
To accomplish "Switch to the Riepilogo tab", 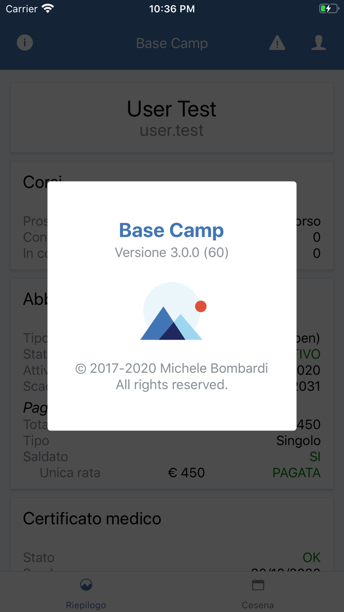I will [x=86, y=593].
